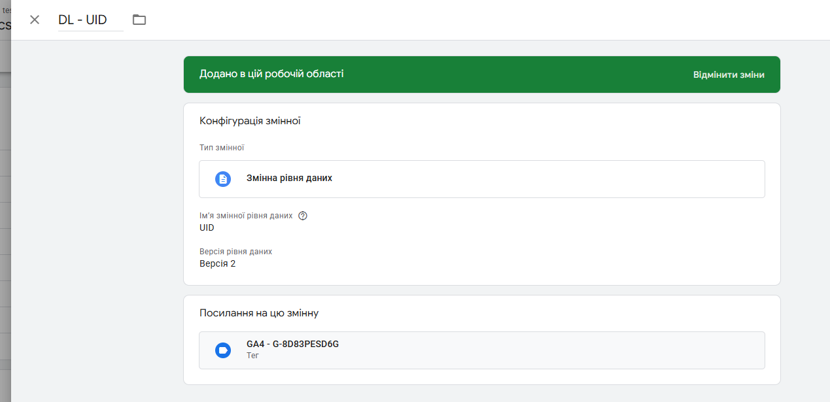
Task: Open the folder icon next to variable name
Action: click(x=139, y=20)
